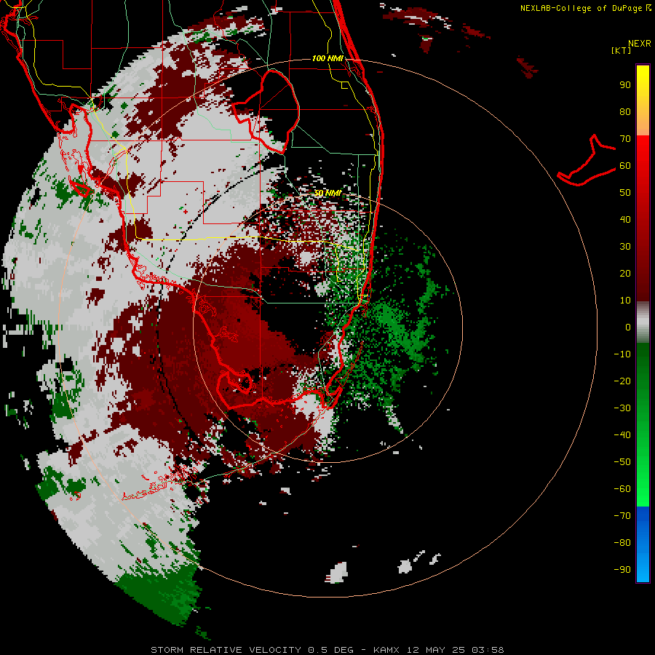Click the KAMX station identifier in caption
Image resolution: width=655 pixels, height=655 pixels.
coord(387,650)
